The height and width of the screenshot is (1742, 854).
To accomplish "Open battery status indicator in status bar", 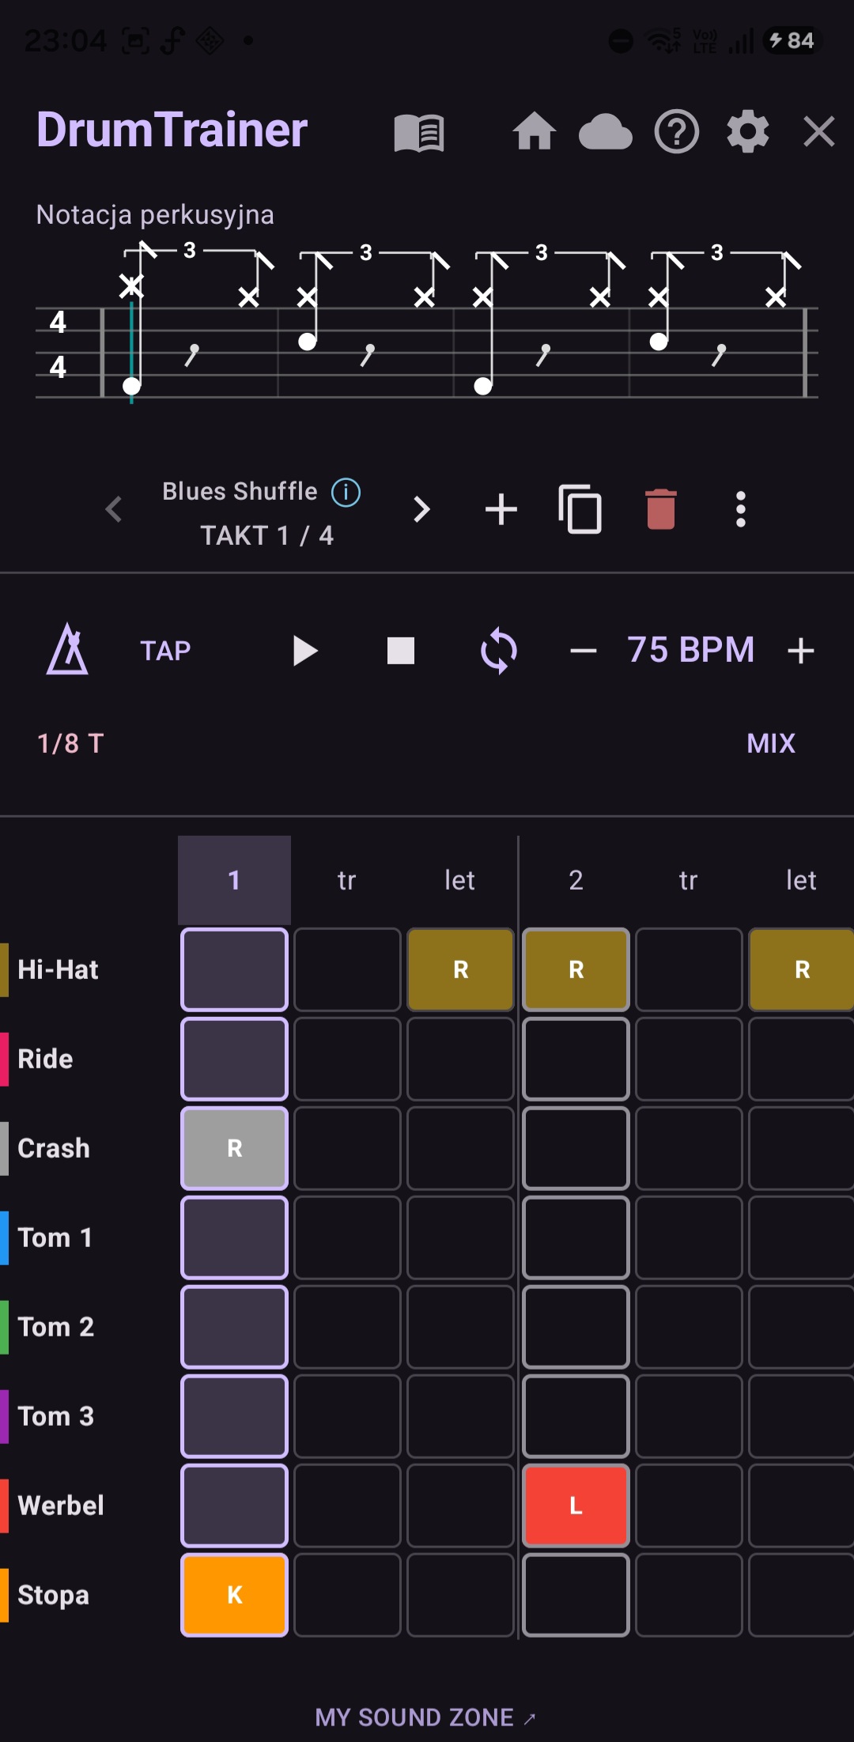I will pyautogui.click(x=793, y=40).
